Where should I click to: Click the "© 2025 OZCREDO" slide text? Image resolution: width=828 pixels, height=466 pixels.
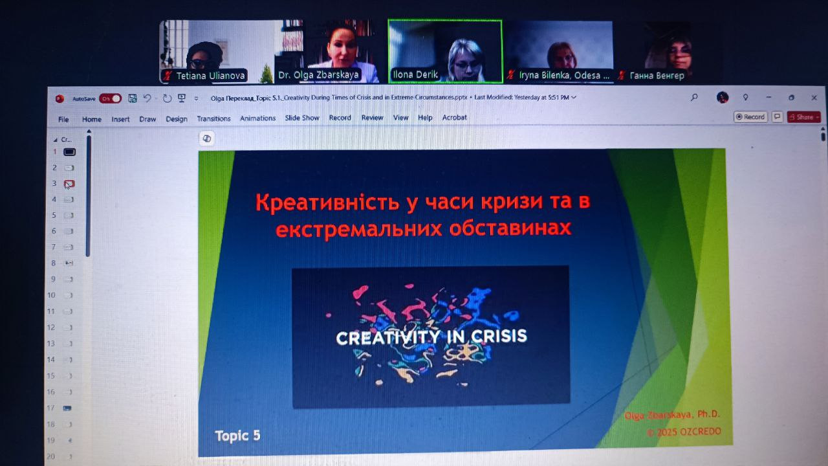point(684,432)
